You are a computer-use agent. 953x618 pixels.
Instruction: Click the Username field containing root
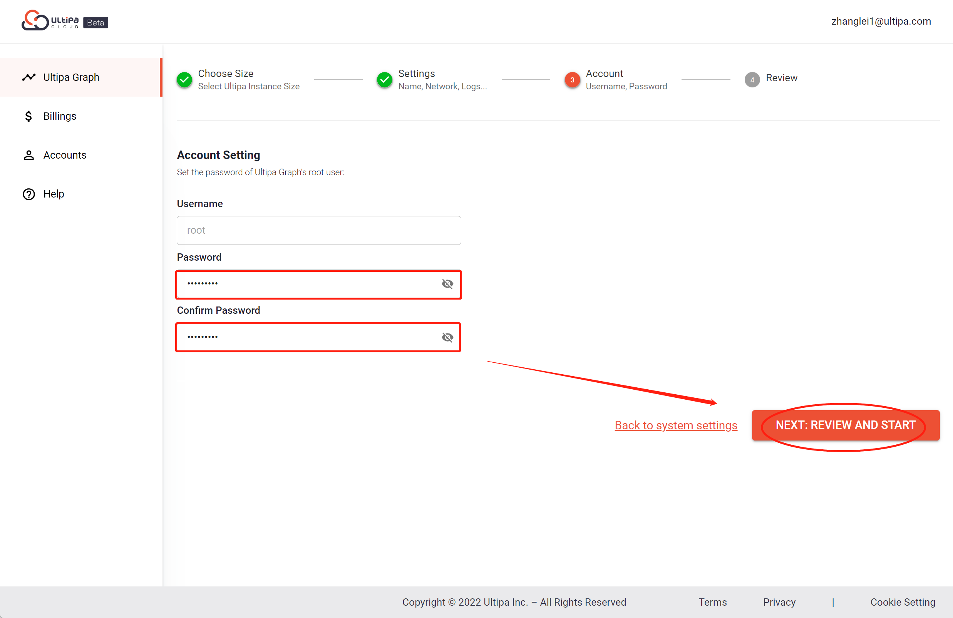click(x=319, y=230)
